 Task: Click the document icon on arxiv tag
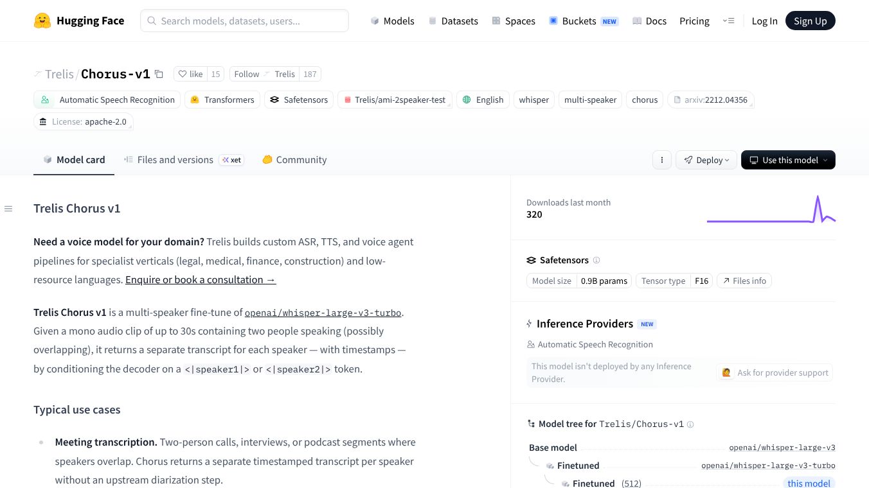coord(677,100)
